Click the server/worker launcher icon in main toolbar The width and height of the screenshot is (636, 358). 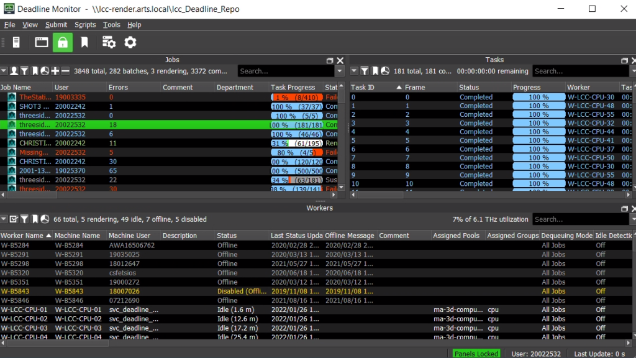click(16, 42)
